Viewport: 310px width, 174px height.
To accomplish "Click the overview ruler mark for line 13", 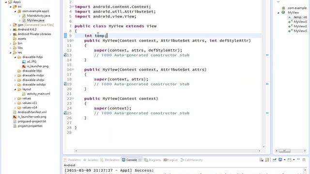I will click(267, 55).
